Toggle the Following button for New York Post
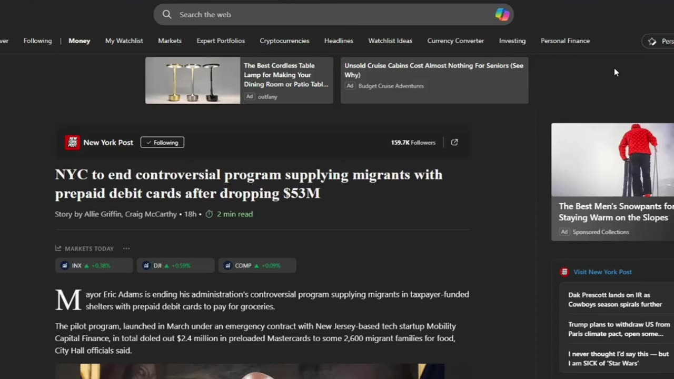The image size is (674, 379). (x=162, y=142)
